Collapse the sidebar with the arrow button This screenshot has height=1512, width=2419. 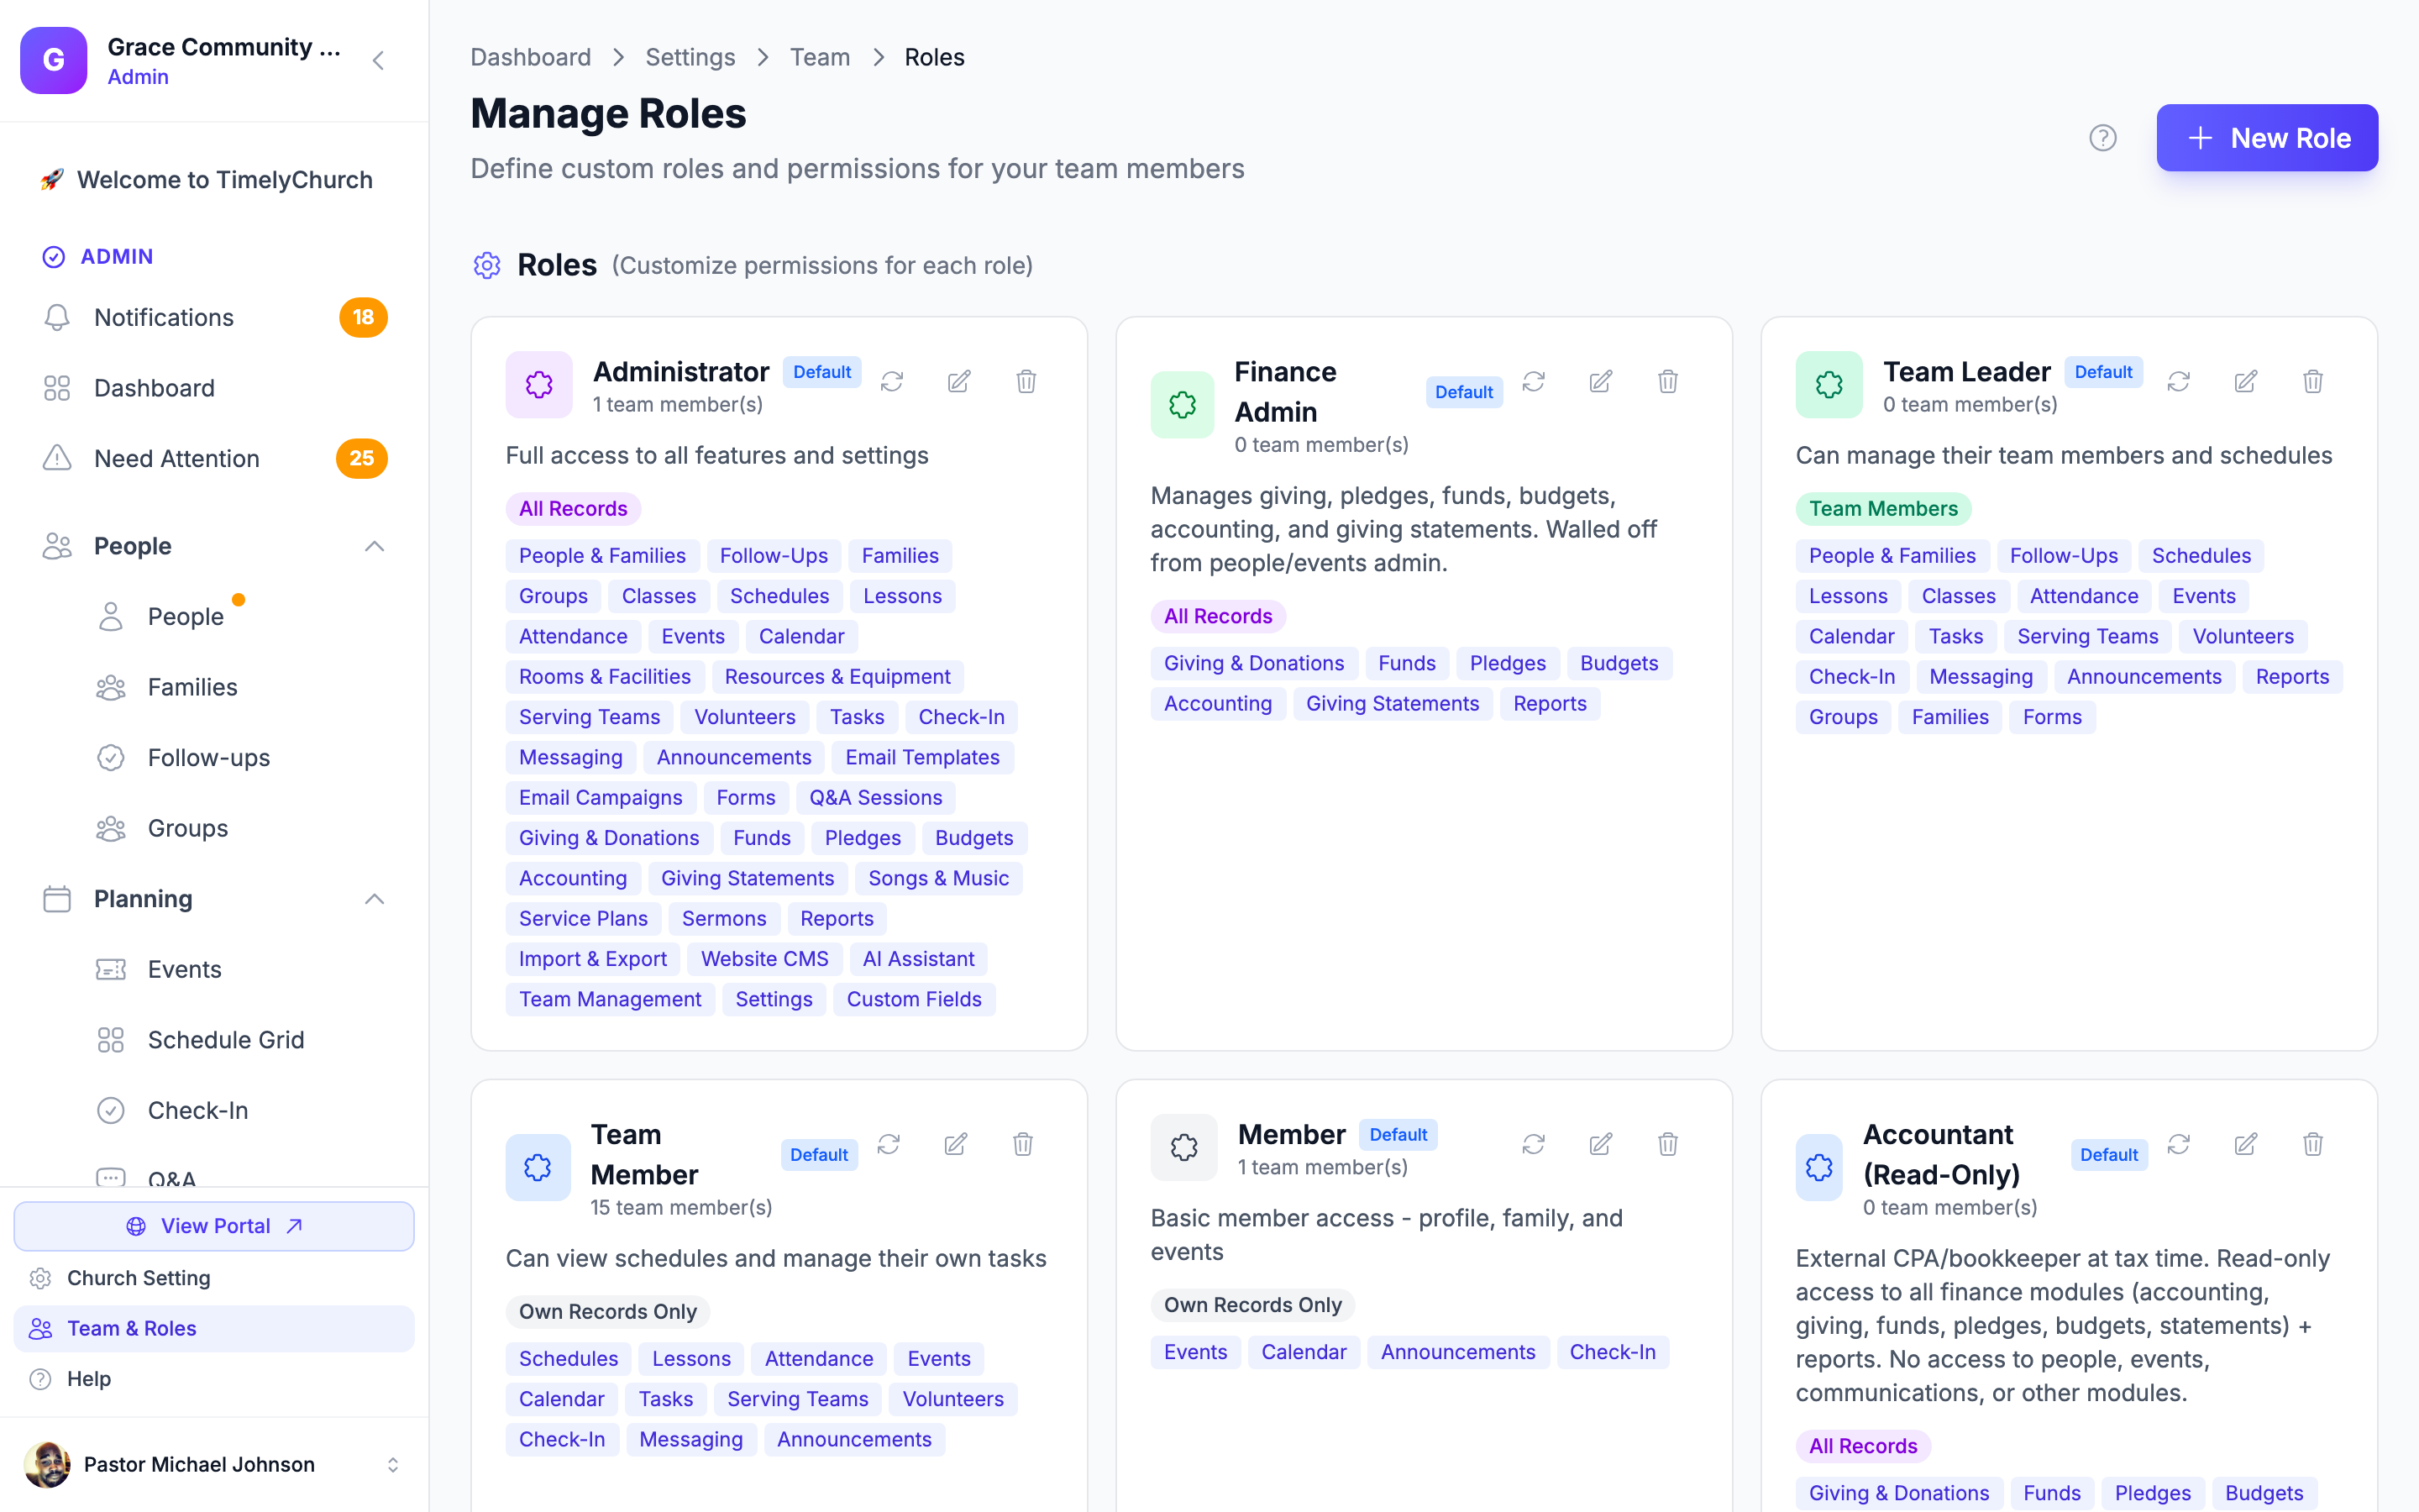click(378, 61)
